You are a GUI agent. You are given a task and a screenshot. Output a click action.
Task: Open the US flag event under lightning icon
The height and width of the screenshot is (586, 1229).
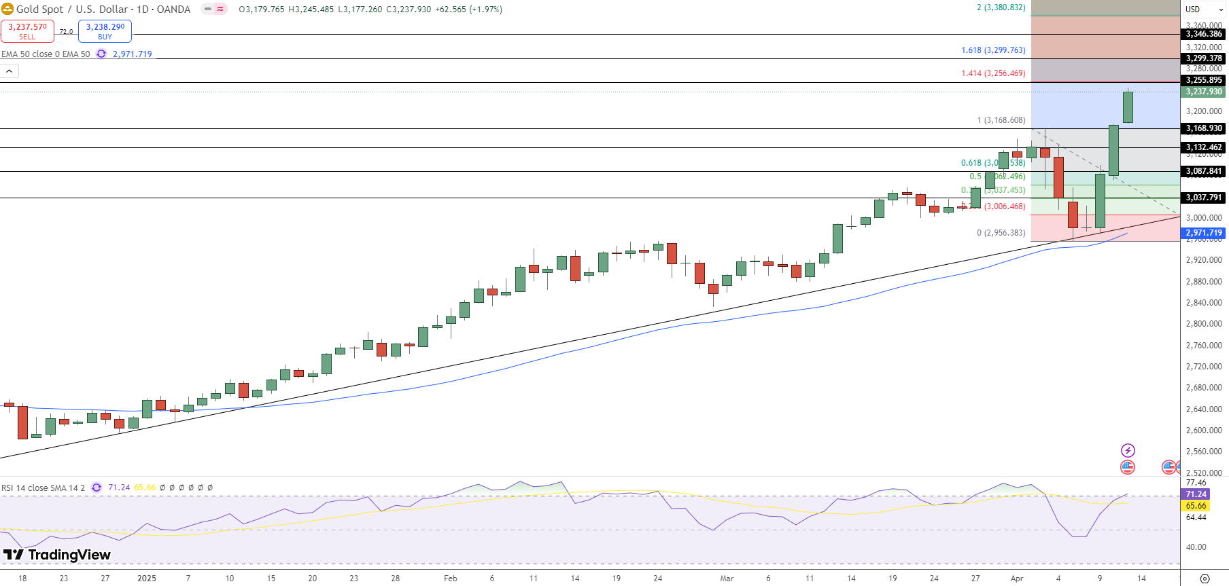pos(1128,466)
